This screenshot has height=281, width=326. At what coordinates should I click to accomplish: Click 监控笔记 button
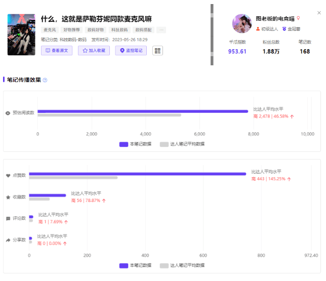(131, 51)
